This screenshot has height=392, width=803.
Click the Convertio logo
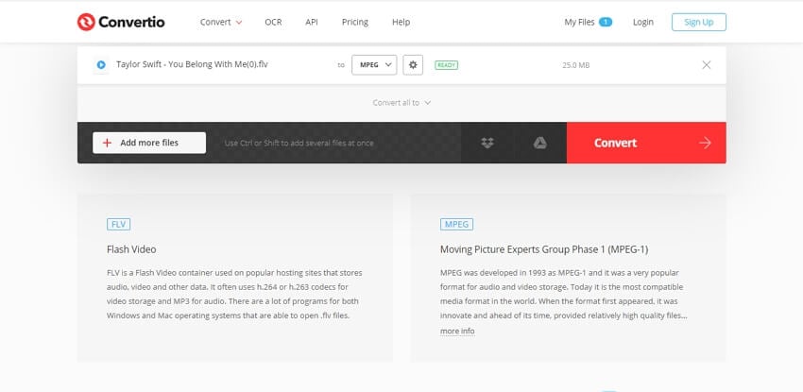pyautogui.click(x=121, y=22)
